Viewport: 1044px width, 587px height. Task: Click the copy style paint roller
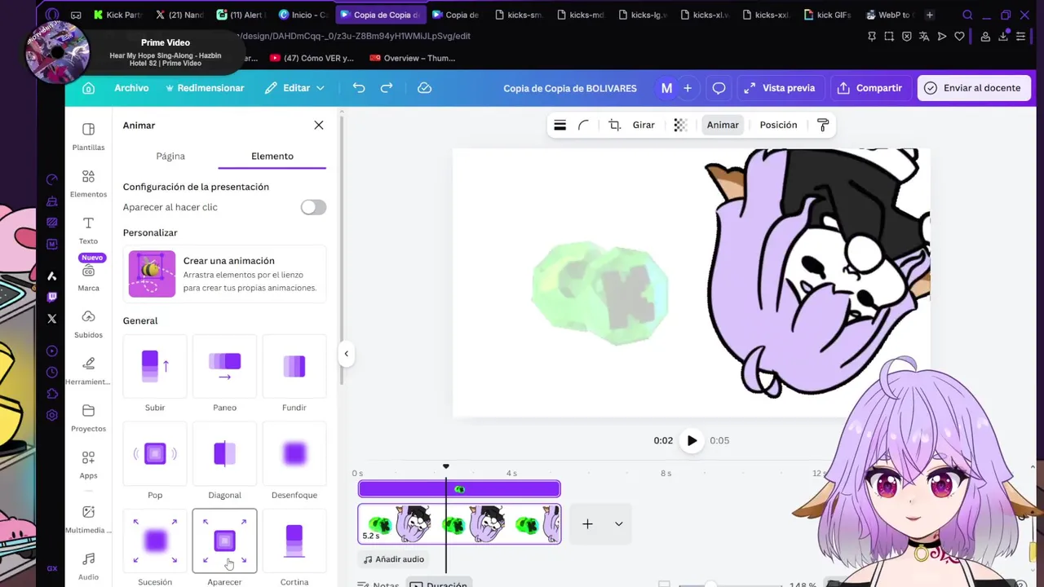822,125
